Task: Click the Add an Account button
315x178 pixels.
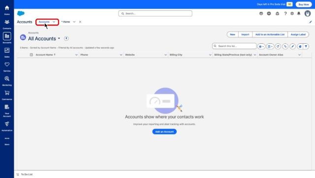Action: [x=164, y=132]
